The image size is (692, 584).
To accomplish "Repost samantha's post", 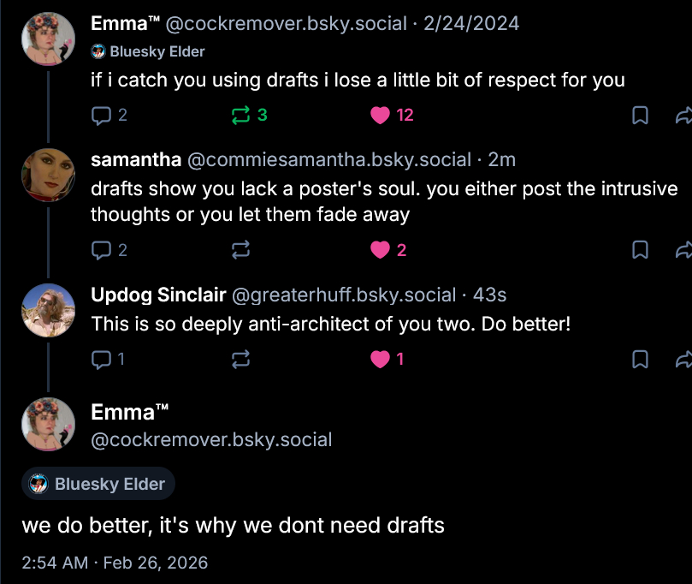I will click(240, 250).
